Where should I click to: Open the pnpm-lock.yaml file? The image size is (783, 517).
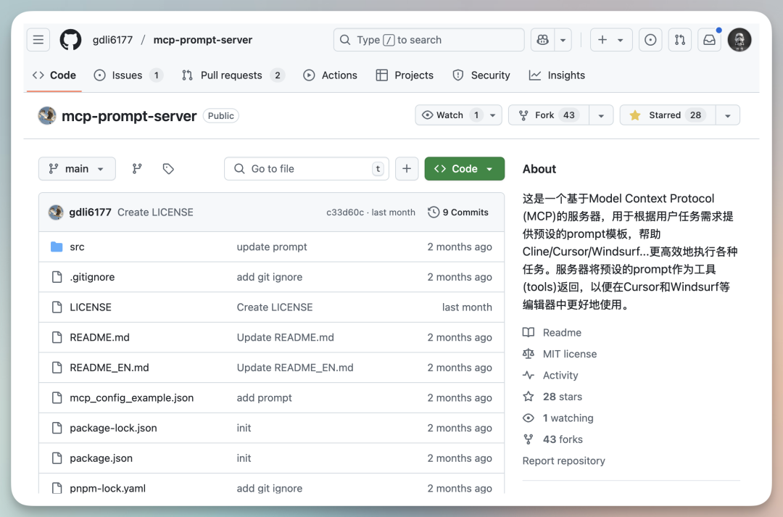108,489
